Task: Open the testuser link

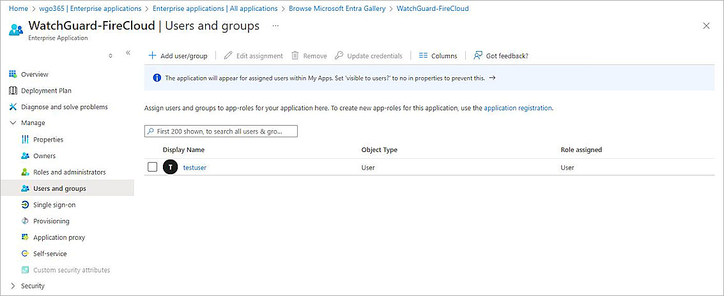Action: click(x=195, y=168)
